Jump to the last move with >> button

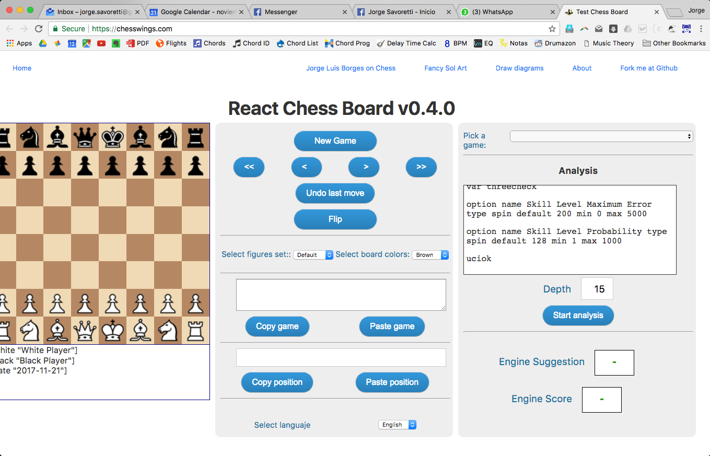point(421,167)
